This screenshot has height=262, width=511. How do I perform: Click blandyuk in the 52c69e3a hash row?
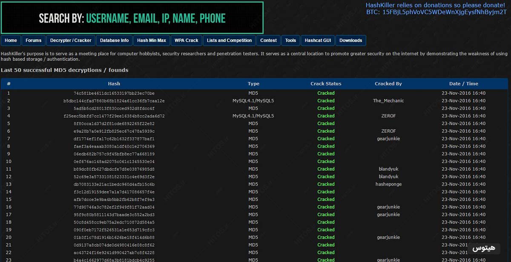388,176
